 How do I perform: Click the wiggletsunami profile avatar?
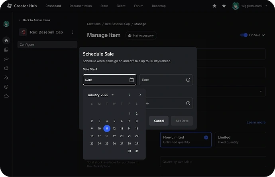(236, 6)
